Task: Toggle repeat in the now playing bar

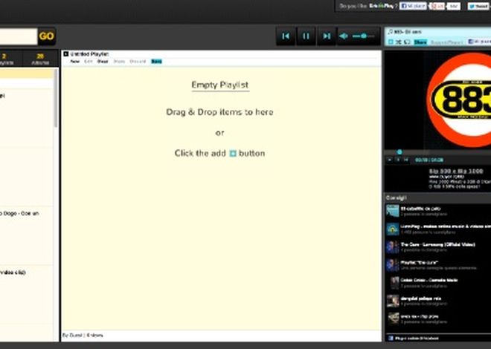Action: [x=407, y=42]
